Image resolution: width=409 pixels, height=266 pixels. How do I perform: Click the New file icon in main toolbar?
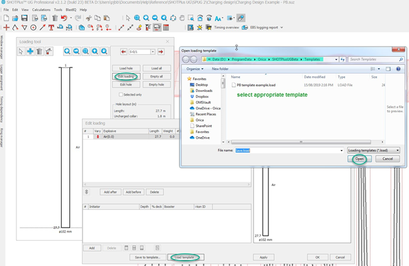(6, 18)
